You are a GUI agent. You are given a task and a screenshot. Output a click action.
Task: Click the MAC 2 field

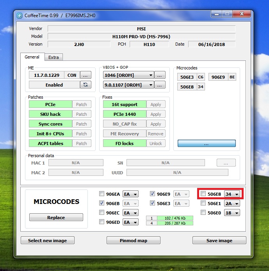click(x=76, y=172)
